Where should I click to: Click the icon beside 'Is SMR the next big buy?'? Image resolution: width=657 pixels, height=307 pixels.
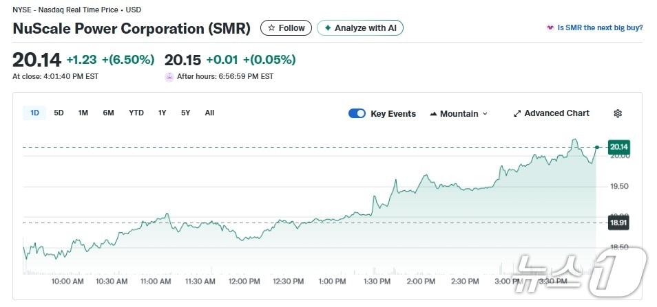coord(550,28)
